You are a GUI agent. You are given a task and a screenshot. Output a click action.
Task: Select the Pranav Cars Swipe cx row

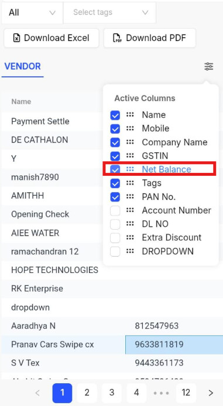[x=112, y=344]
